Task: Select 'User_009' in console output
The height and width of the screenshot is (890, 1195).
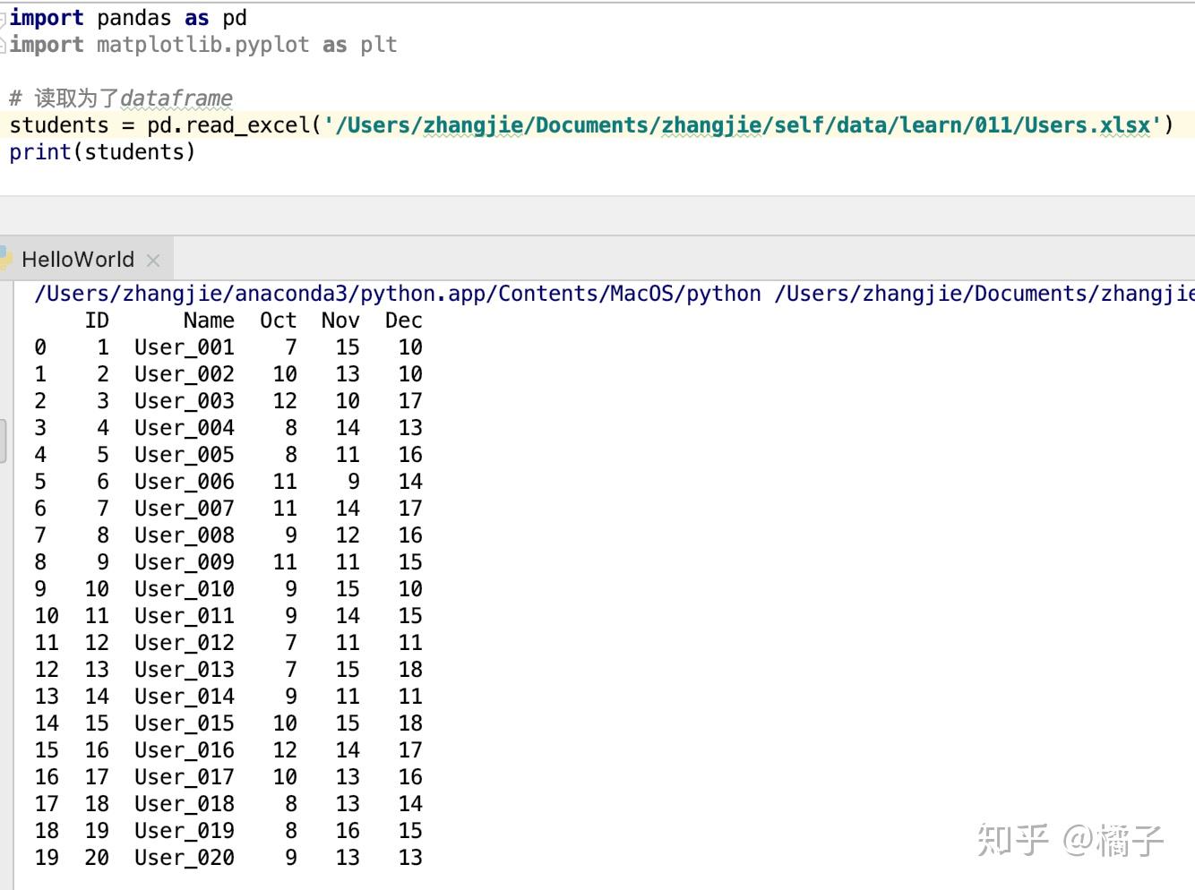Action: click(185, 562)
